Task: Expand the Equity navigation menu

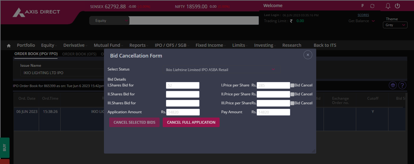Action: pos(49,45)
